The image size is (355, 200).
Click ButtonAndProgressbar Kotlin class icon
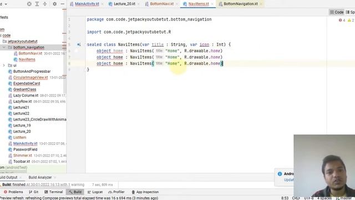tap(10, 72)
